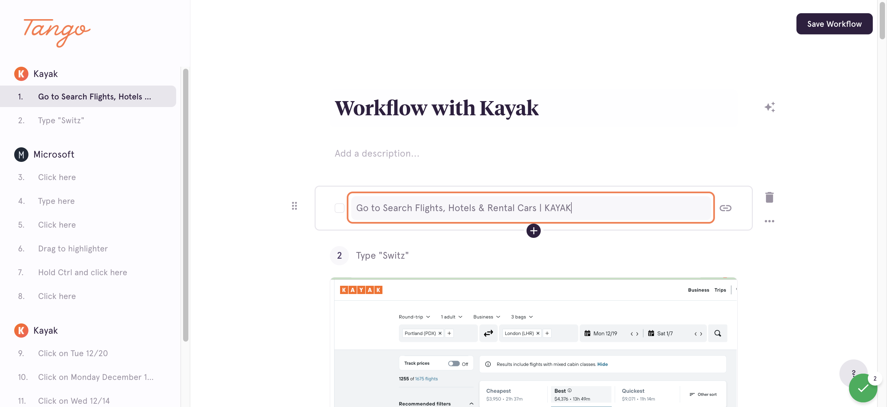The image size is (887, 407).
Task: Select sidebar step 4 Type here
Action: tap(88, 201)
